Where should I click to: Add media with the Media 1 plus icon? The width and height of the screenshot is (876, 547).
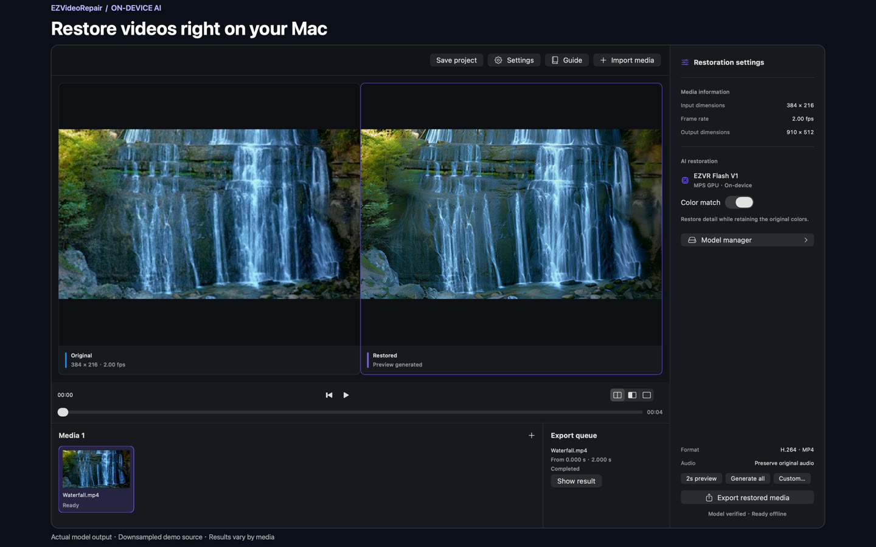(532, 435)
